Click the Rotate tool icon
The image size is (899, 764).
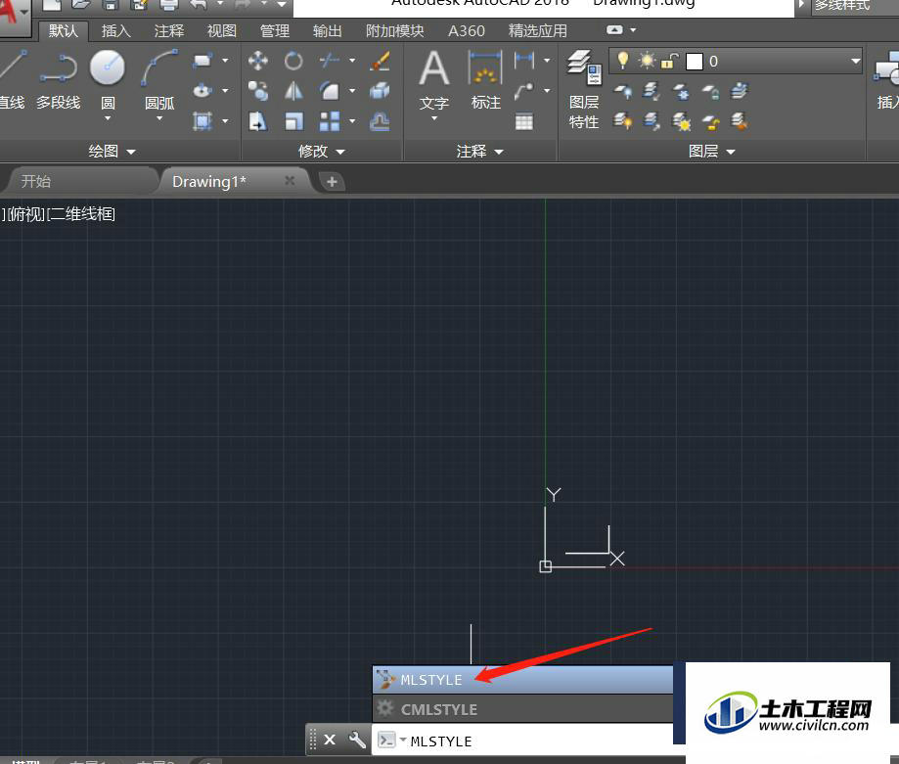tap(292, 61)
